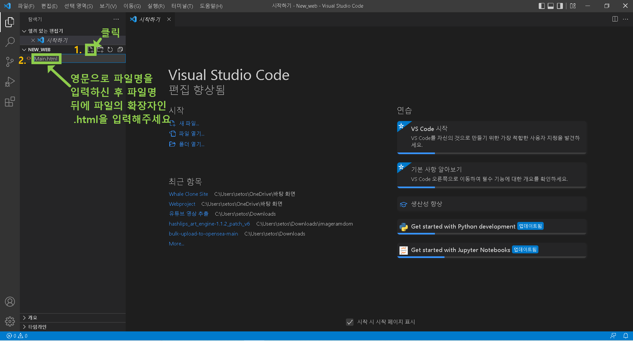Toggle the bottom panel layout icon
This screenshot has height=341, width=633.
(x=551, y=6)
